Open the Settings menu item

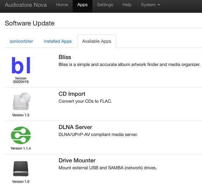(x=105, y=5)
